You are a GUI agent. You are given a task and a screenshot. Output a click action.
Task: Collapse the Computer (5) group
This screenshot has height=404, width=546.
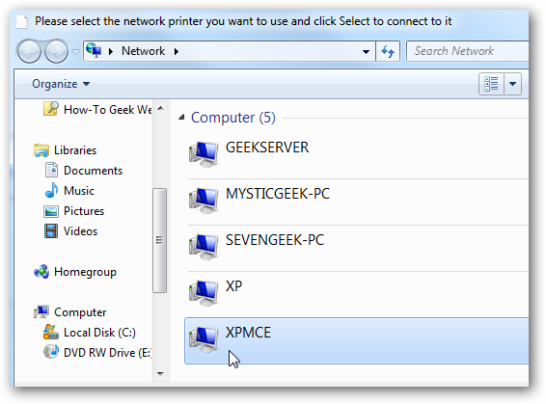[x=181, y=118]
